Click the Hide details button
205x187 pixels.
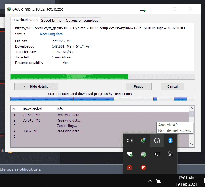[36, 86]
